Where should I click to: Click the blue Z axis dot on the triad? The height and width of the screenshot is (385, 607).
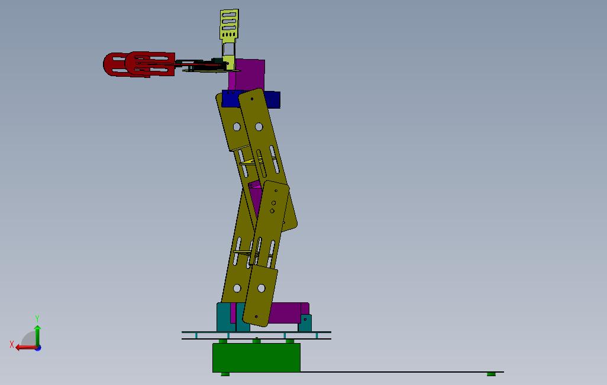[38, 348]
